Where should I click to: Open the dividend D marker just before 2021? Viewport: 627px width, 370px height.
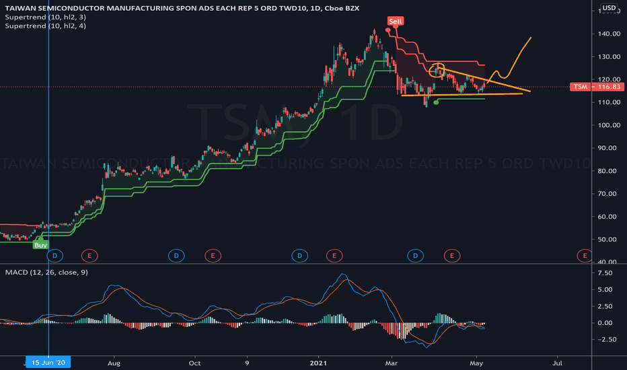[299, 256]
